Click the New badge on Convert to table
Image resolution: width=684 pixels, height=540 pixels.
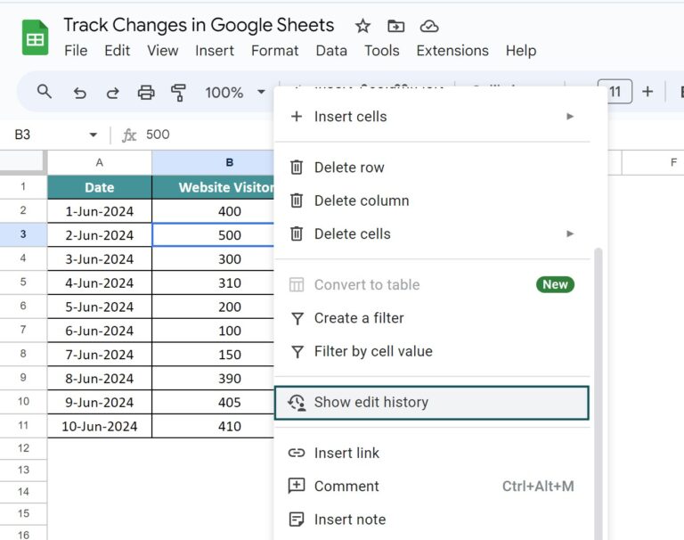[555, 284]
